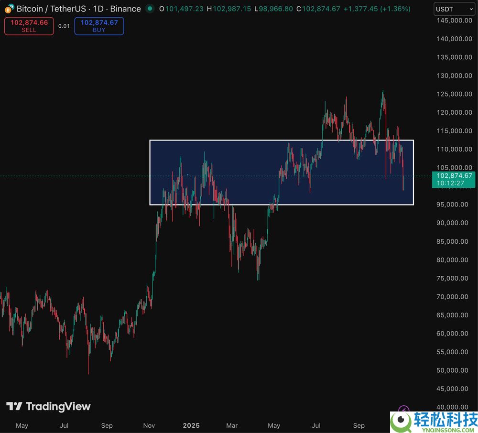The image size is (478, 433).
Task: Click the Bitcoin/Tether pair logo icon
Action: click(x=9, y=9)
